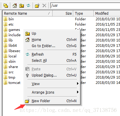Click the 'local' folder name
The image size is (120, 116).
[x=12, y=56]
